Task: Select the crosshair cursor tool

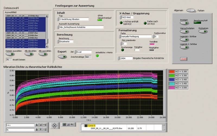Action: (64, 125)
